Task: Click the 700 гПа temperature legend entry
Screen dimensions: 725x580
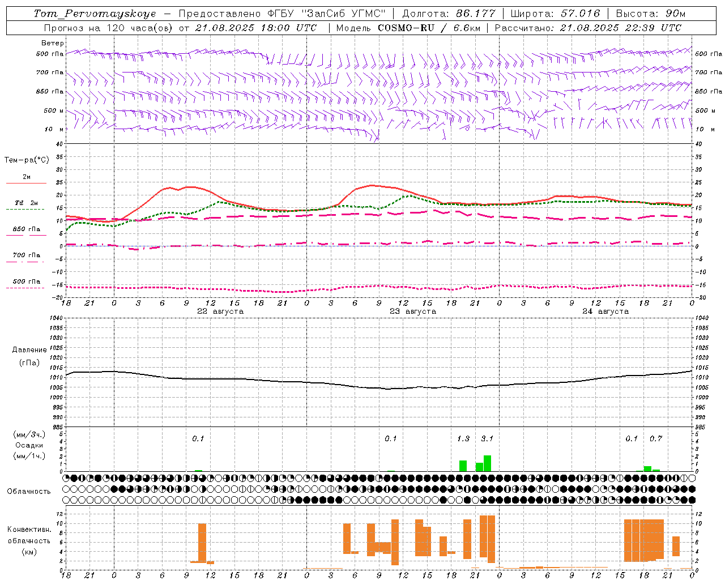Action: [26, 255]
